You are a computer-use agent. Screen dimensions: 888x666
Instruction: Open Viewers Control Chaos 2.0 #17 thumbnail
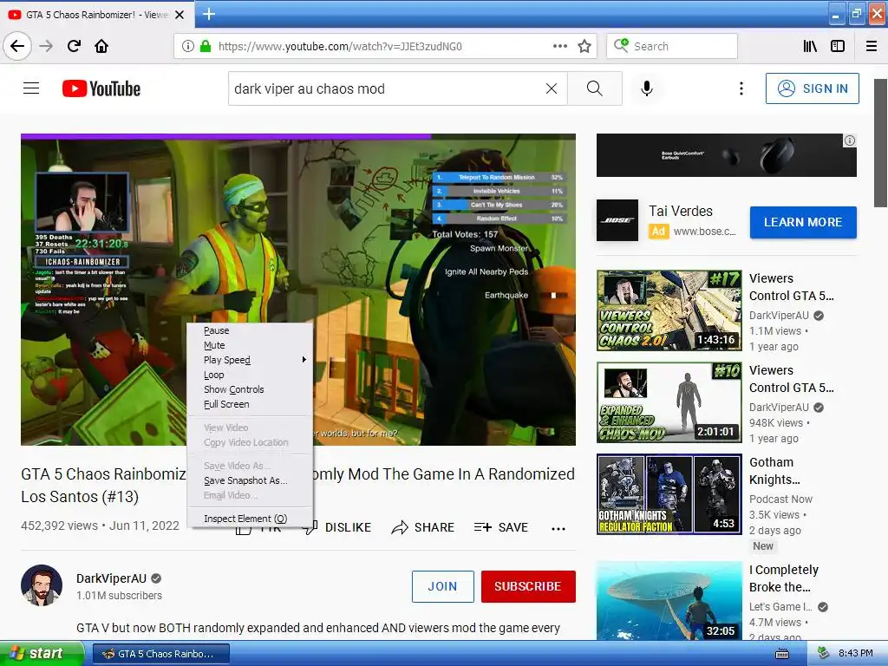click(x=669, y=310)
